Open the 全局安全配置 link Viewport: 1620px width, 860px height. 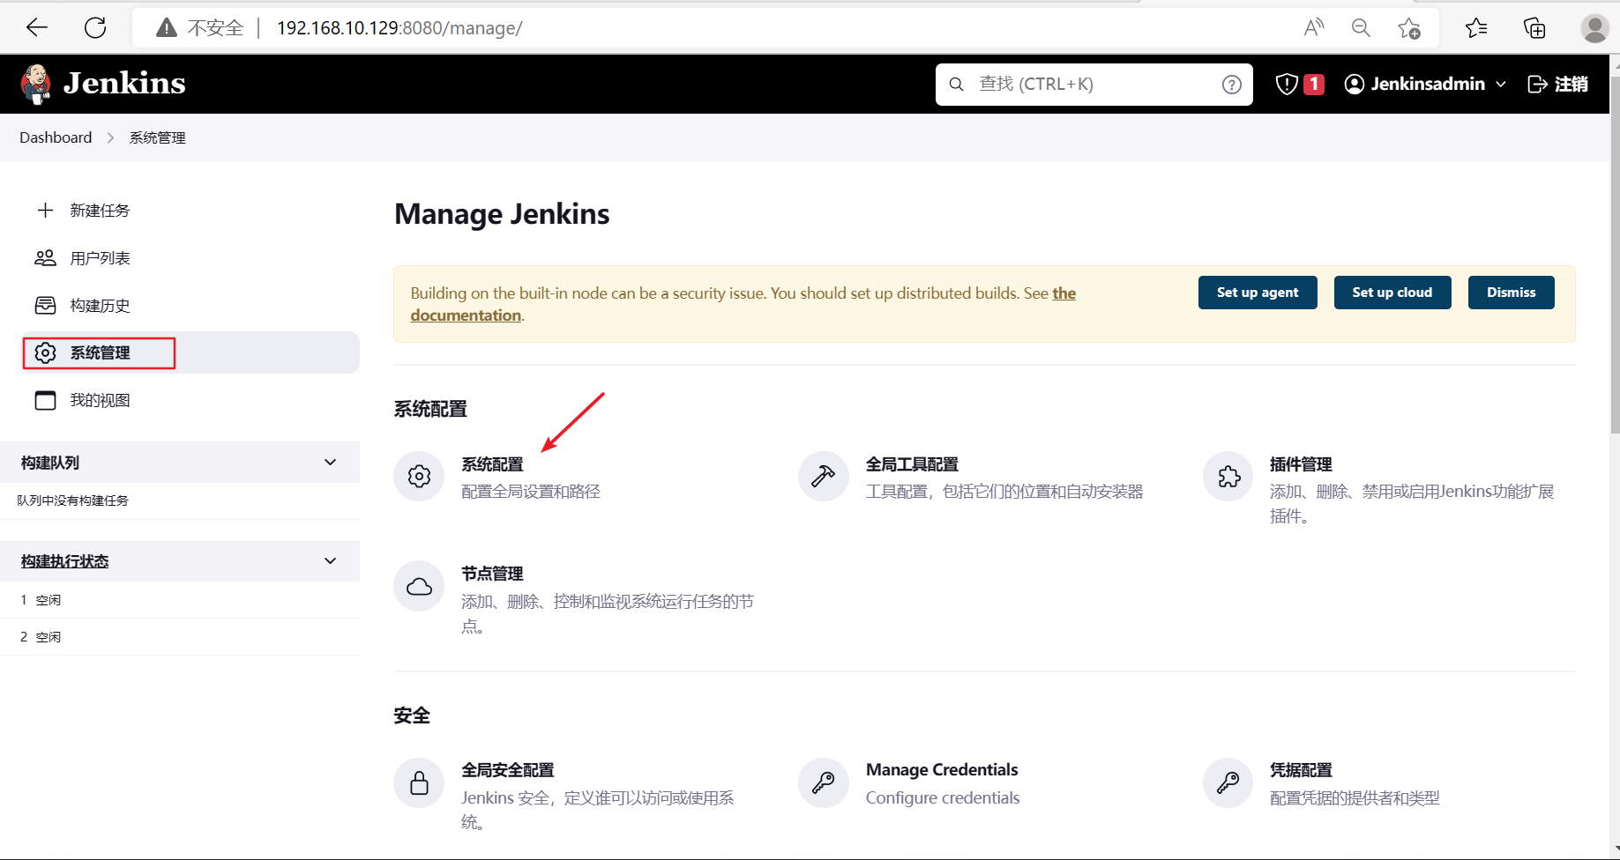click(507, 770)
